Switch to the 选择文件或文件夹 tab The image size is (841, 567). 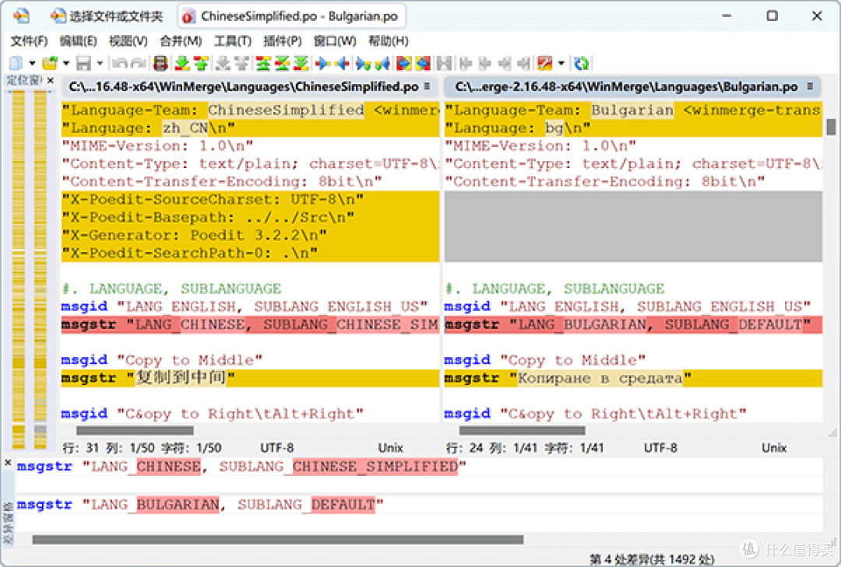(107, 16)
